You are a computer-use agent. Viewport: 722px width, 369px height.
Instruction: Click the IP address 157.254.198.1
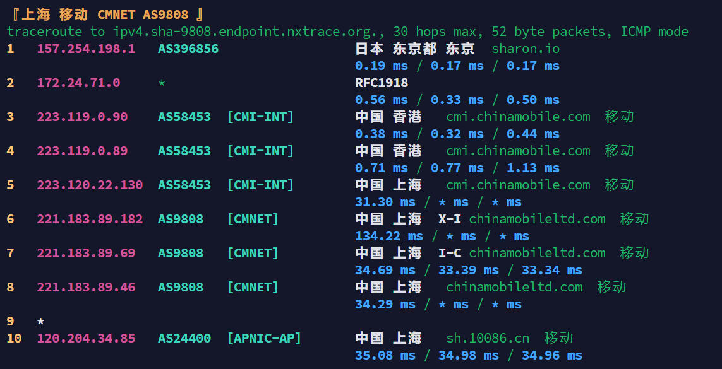[86, 49]
